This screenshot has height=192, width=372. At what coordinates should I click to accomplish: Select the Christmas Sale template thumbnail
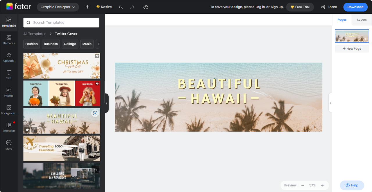click(x=62, y=66)
